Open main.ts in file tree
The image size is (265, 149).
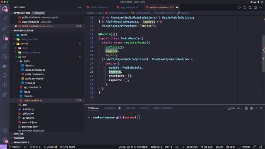[x=28, y=96]
